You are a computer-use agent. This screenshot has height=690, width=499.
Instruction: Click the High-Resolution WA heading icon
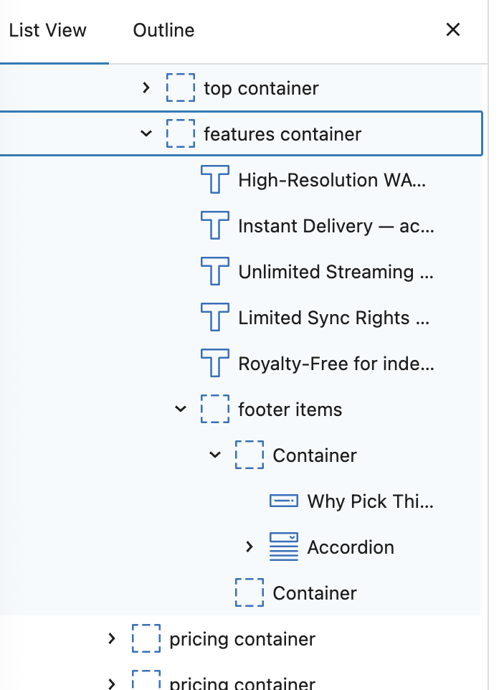click(x=214, y=180)
